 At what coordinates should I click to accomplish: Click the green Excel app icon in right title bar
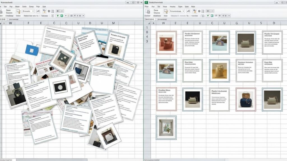click(146, 2)
